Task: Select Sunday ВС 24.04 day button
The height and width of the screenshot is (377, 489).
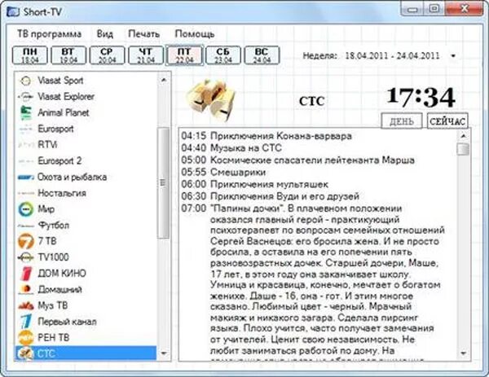Action: coord(262,55)
